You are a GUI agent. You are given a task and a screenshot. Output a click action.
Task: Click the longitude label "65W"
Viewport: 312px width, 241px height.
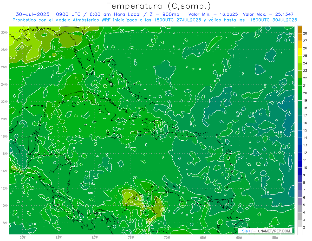203,238
